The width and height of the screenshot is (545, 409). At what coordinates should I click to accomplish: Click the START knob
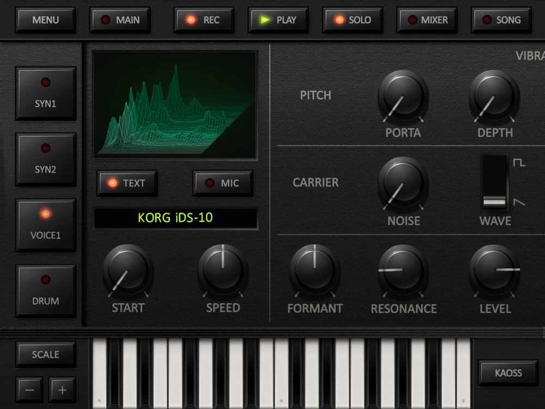[x=128, y=270]
